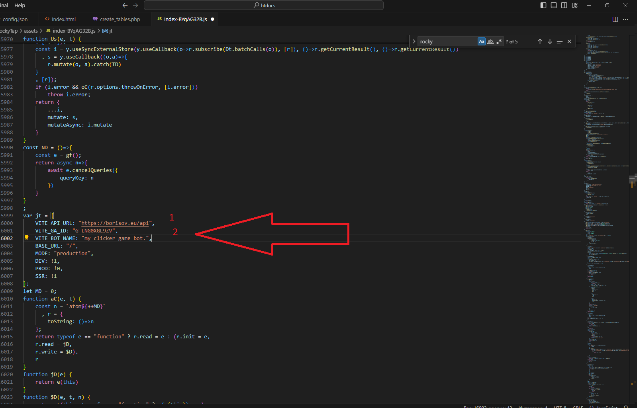The height and width of the screenshot is (408, 637).
Task: Expand the replace field chevron
Action: point(414,41)
